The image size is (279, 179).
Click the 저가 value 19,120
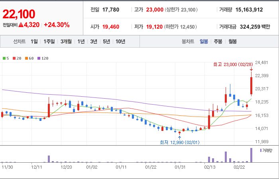[x=154, y=27]
